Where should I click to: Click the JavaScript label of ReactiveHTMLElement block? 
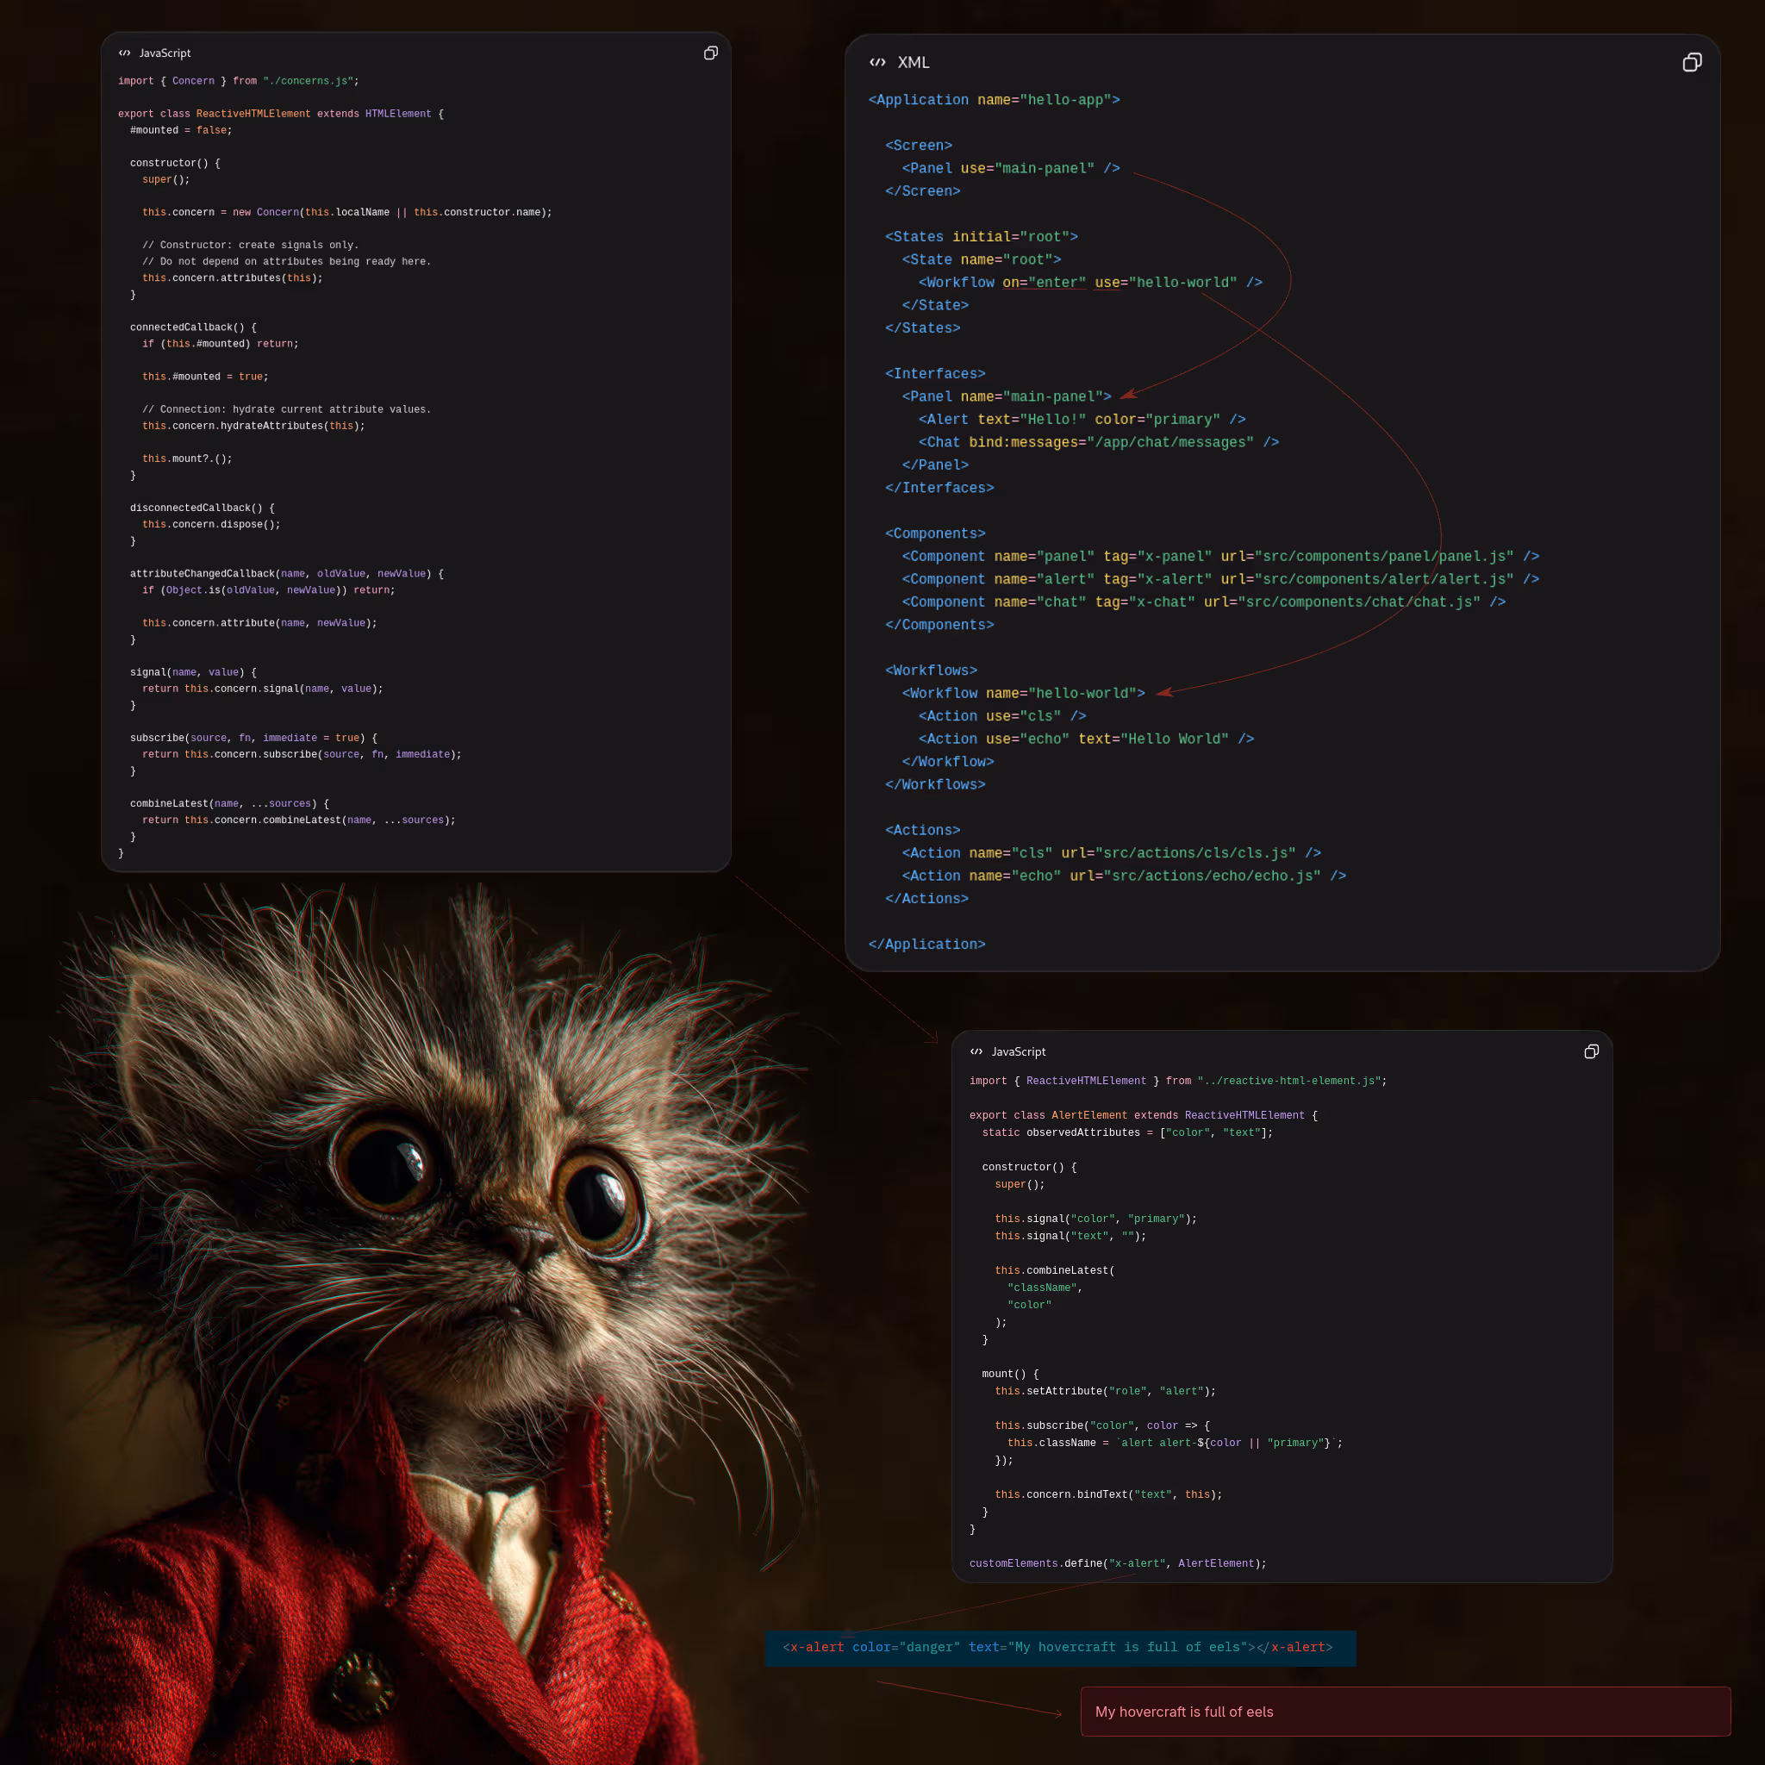[165, 53]
